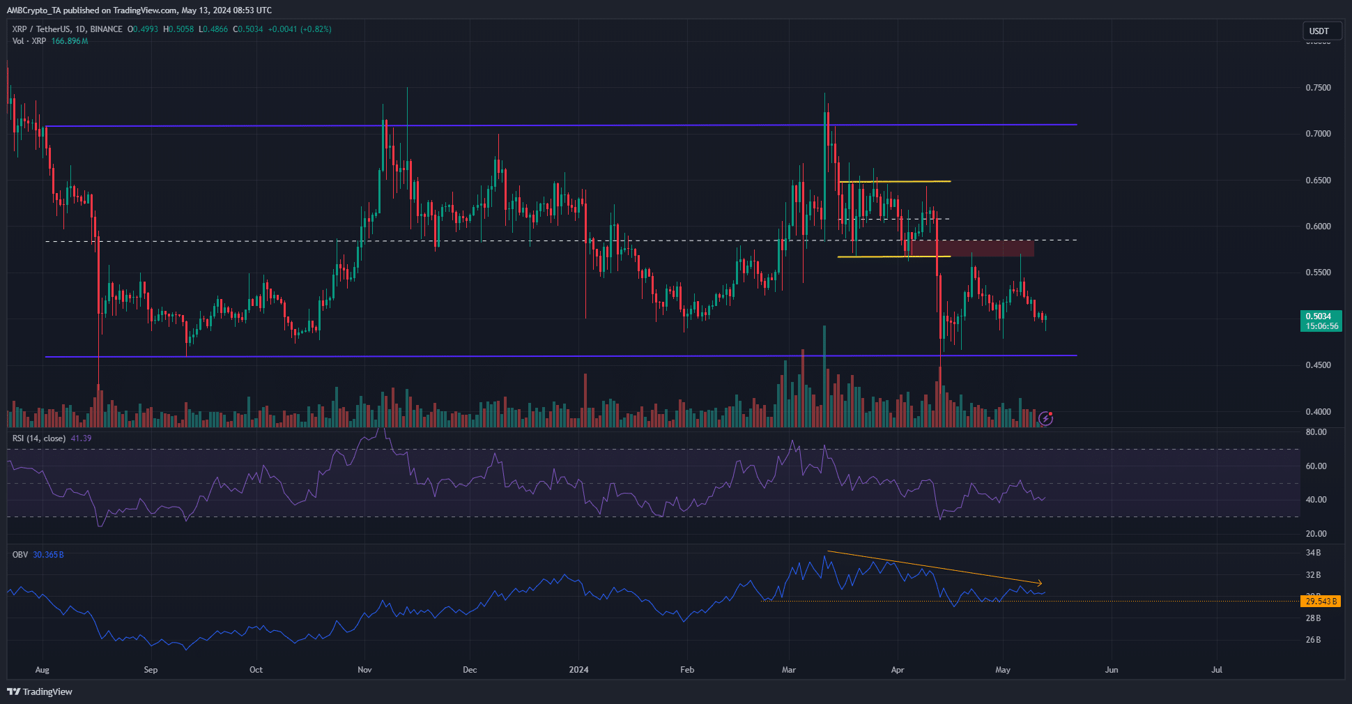Click the 0.5500 price axis label

click(1318, 273)
